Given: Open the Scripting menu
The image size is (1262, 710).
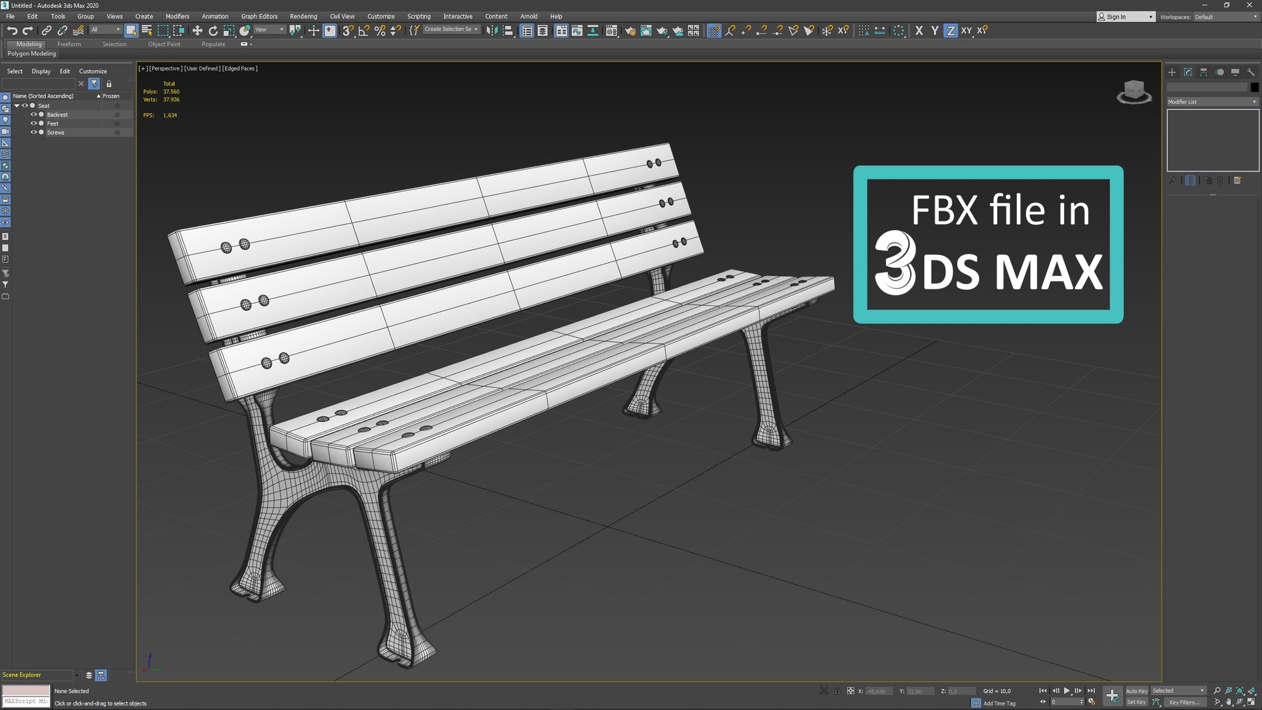Looking at the screenshot, I should coord(419,16).
